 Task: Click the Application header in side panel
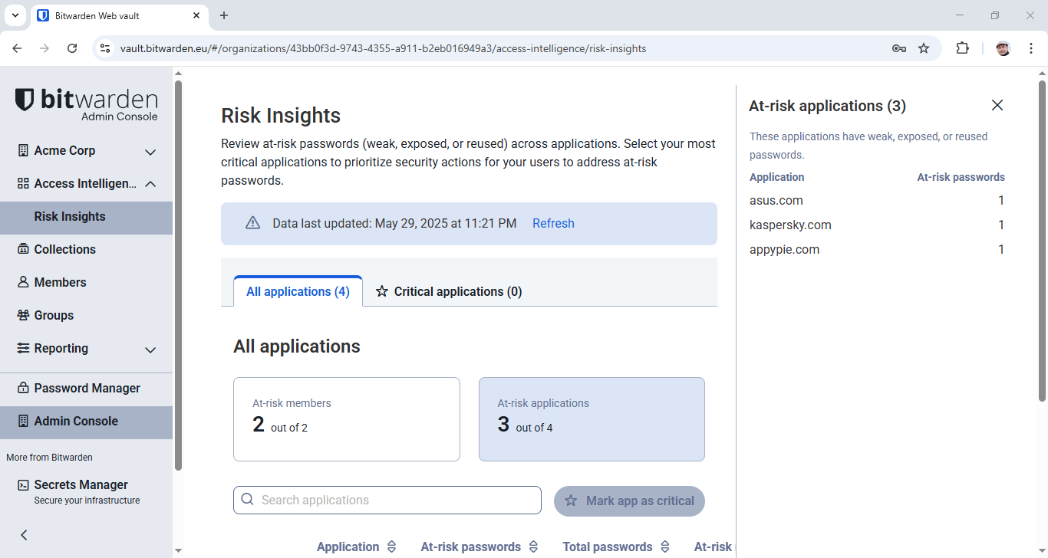(x=776, y=177)
